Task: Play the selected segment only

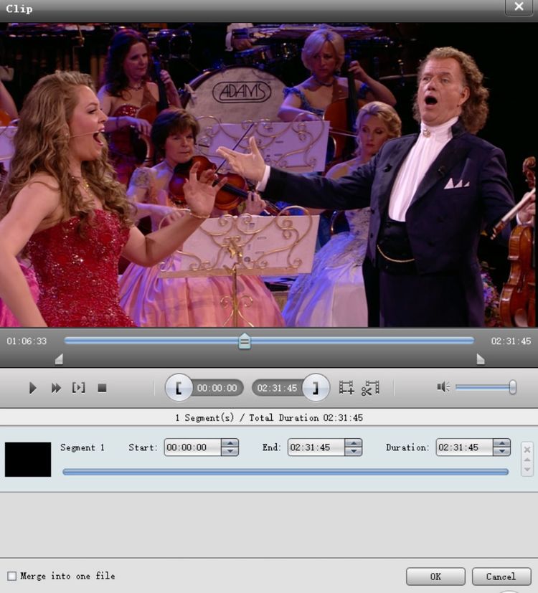Action: click(79, 388)
